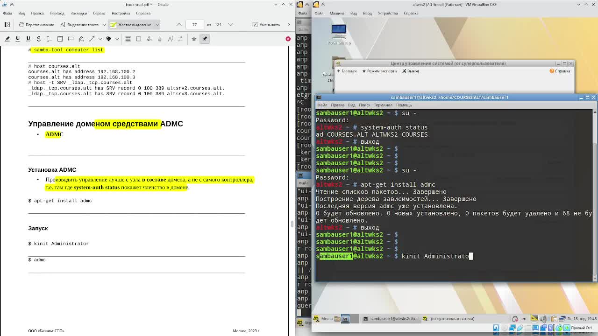Zoom out with Уменьшить button
Viewport: 598px width, 336px height.
click(x=266, y=24)
